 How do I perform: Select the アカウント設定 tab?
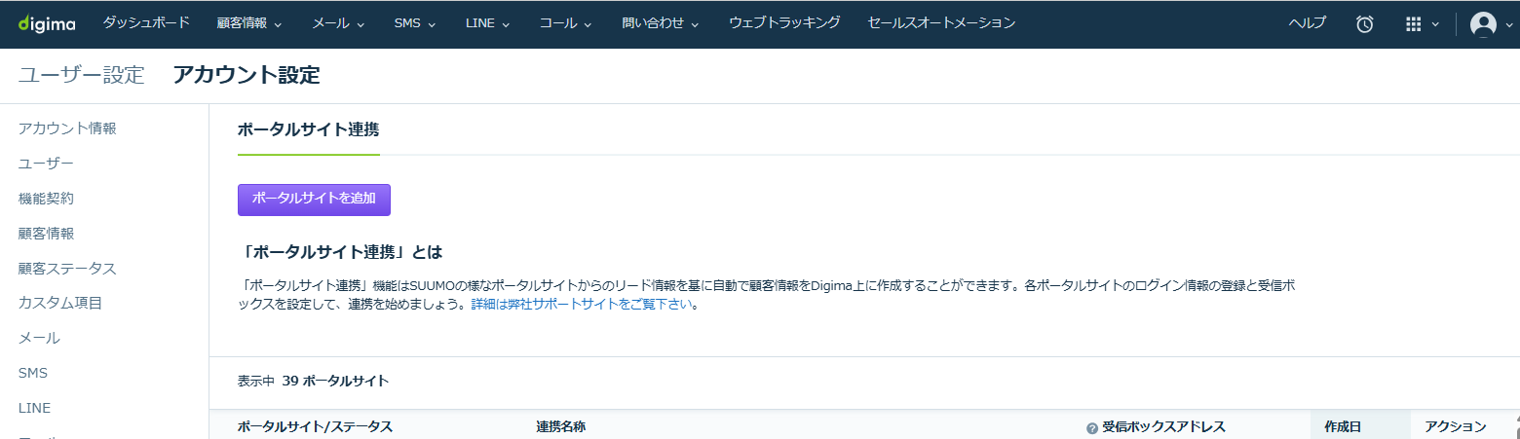coord(247,75)
